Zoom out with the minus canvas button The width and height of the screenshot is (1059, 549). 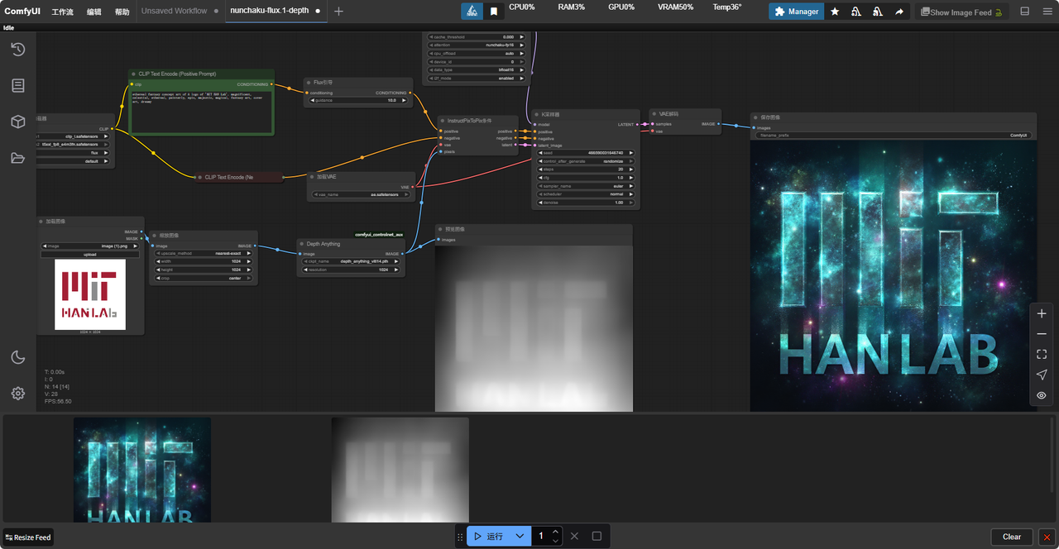coord(1042,334)
